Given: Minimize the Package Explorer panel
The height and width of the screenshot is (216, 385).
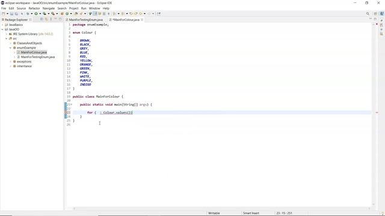Looking at the screenshot, I should [55, 19].
